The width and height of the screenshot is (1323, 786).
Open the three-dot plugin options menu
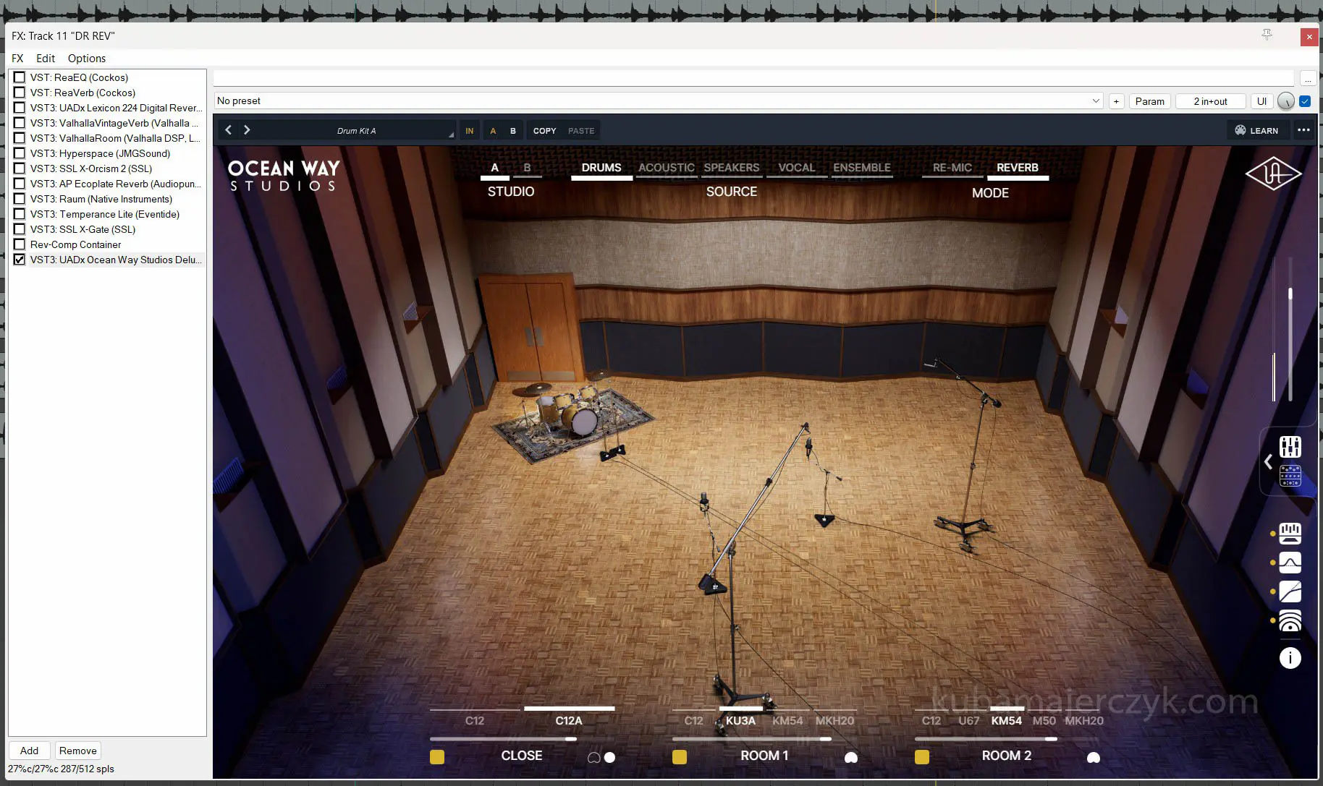point(1303,130)
